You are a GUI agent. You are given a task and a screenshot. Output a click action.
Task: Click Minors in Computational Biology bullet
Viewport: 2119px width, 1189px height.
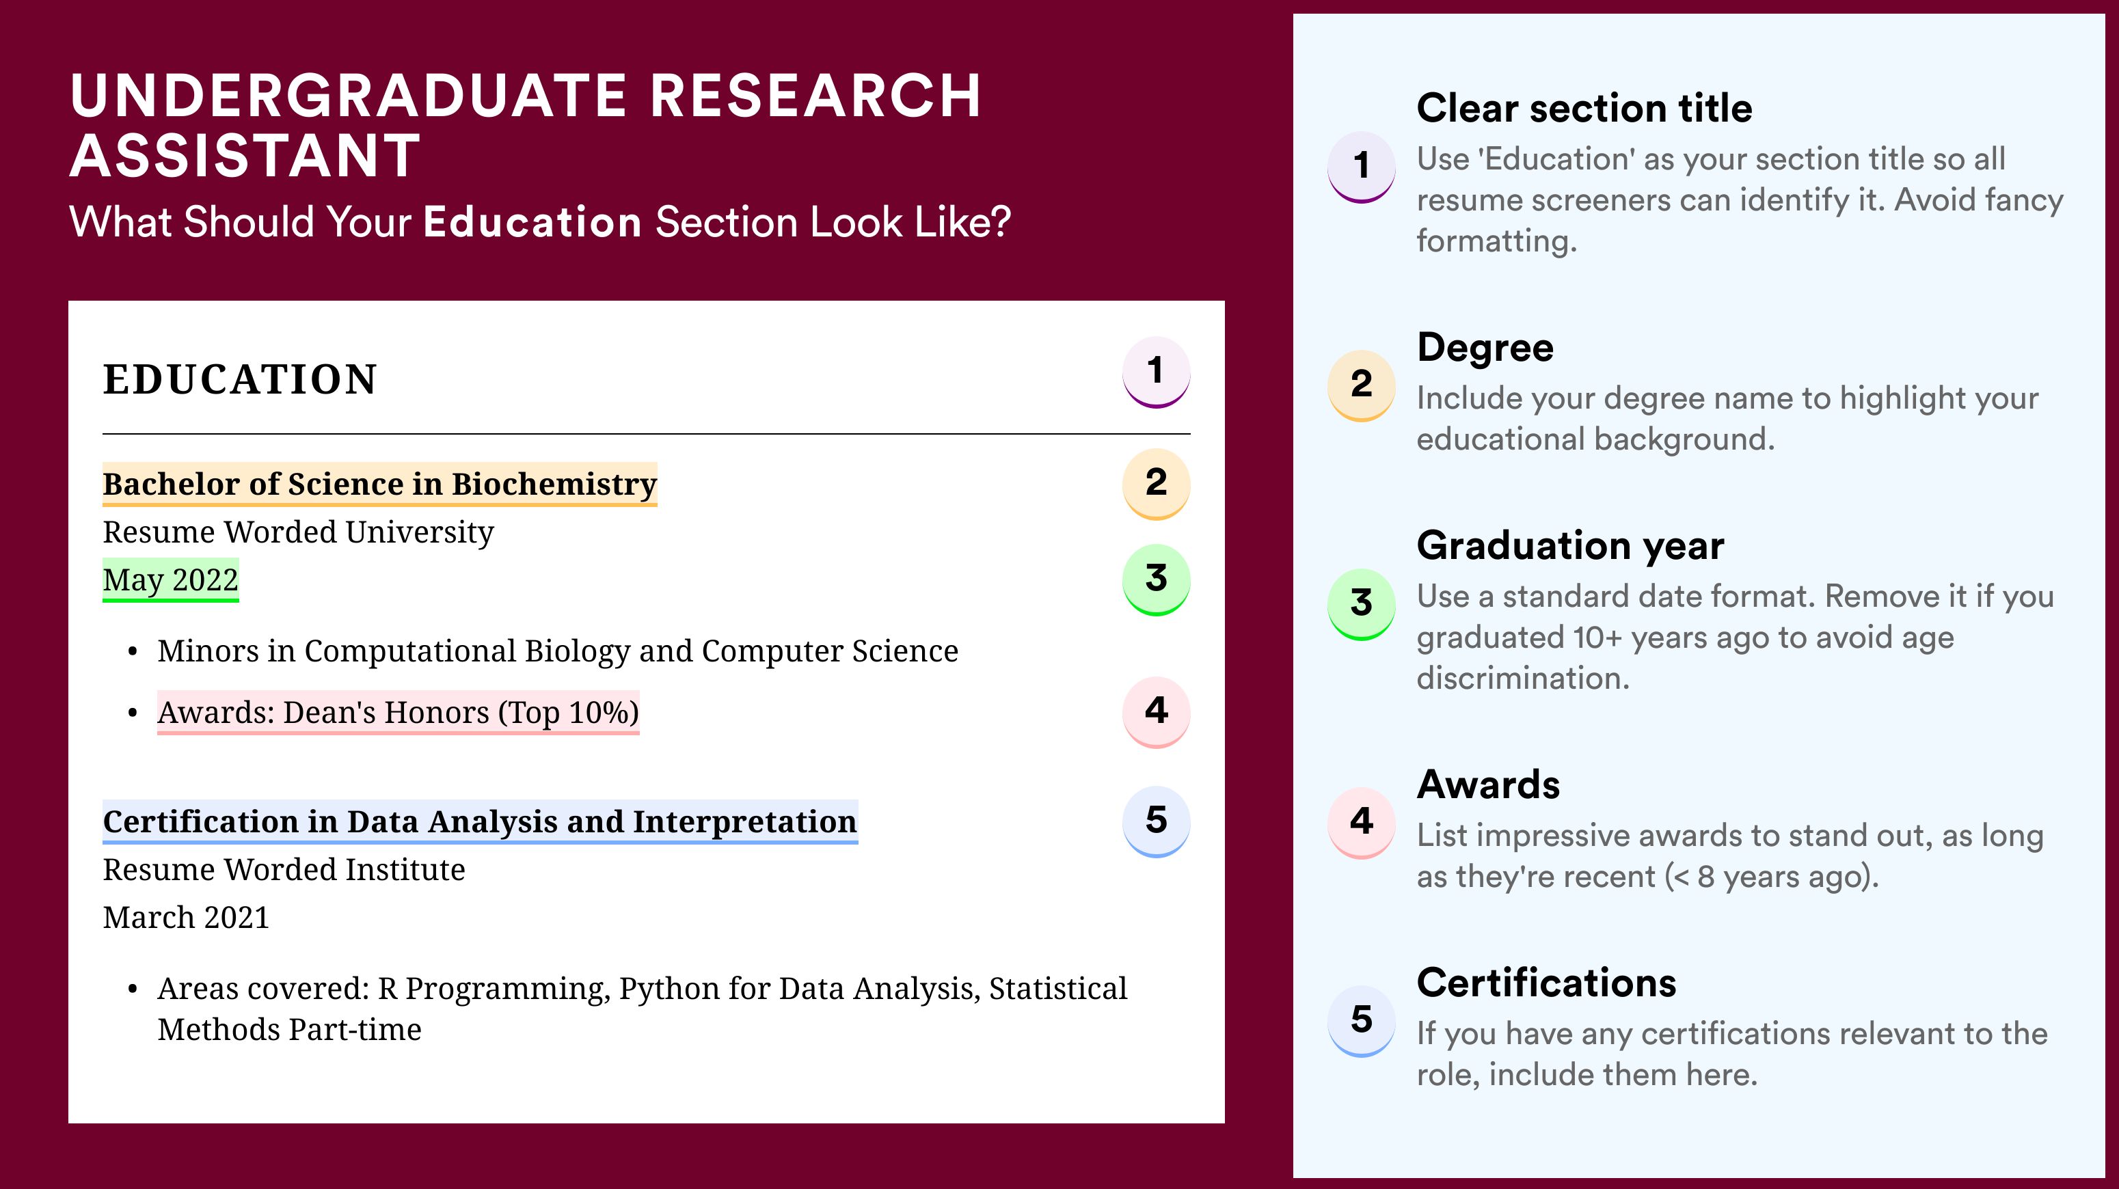pyautogui.click(x=558, y=651)
